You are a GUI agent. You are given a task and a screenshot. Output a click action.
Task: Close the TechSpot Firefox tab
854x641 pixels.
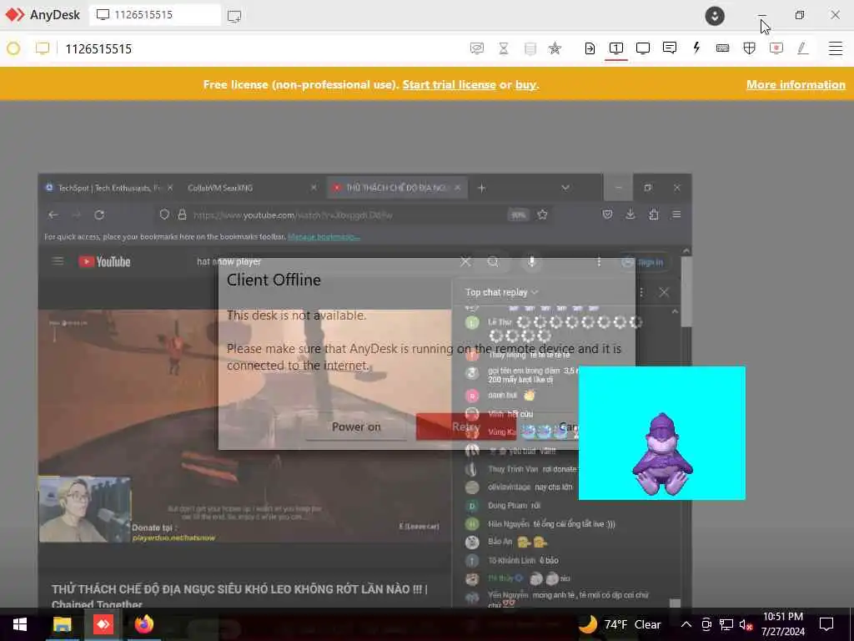[170, 188]
